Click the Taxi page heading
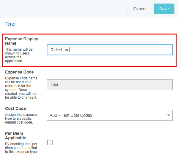This screenshot has height=160, width=178. 10,24
